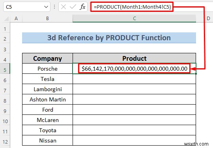The image size is (213, 148).
Task: Click the cell showing $66,142,170,000,000,000,000,000,000.00
Action: [135, 69]
